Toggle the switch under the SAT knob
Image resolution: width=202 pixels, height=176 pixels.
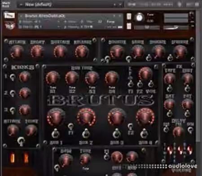coord(170,114)
